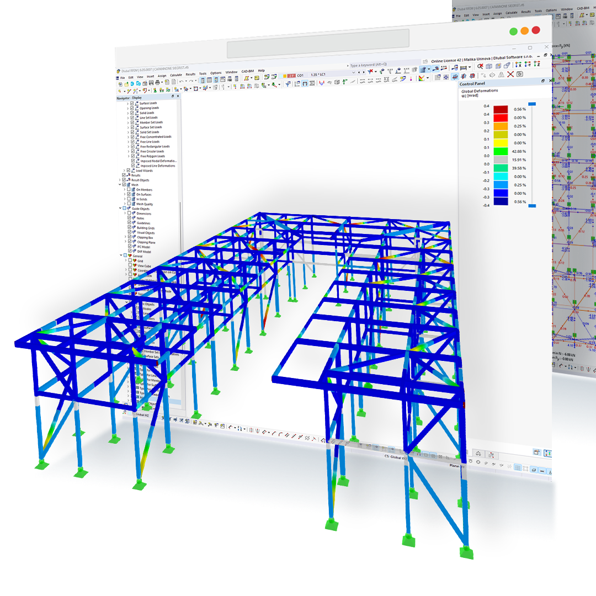Click the yellow design situation icon

(x=285, y=76)
